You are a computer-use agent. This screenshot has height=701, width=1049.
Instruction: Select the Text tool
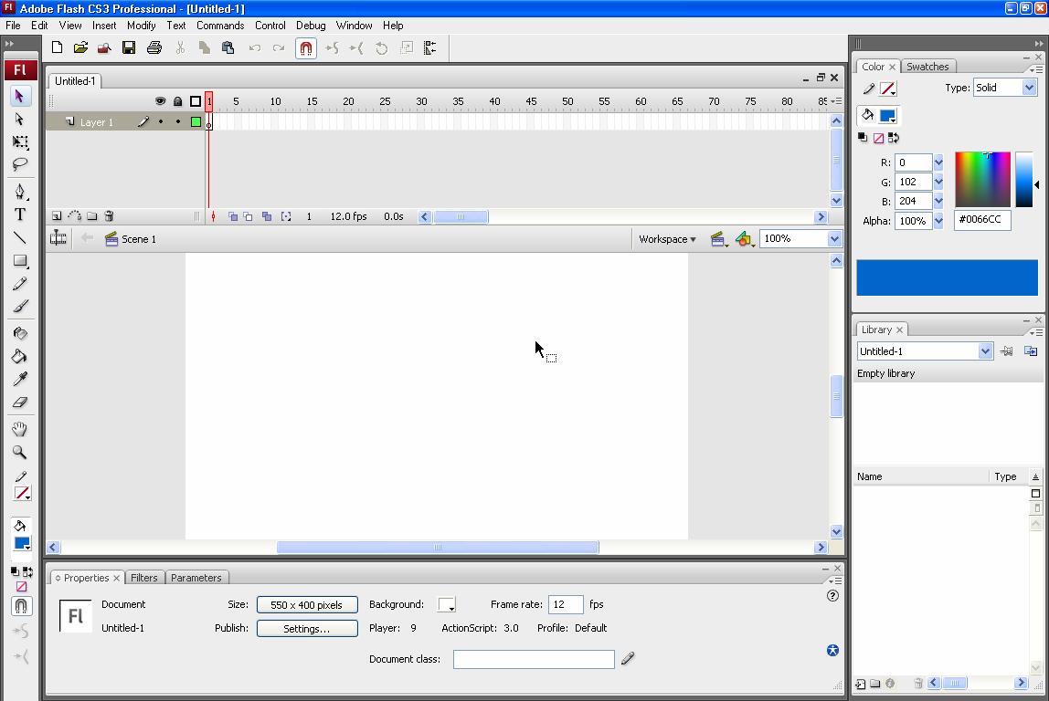pos(19,214)
